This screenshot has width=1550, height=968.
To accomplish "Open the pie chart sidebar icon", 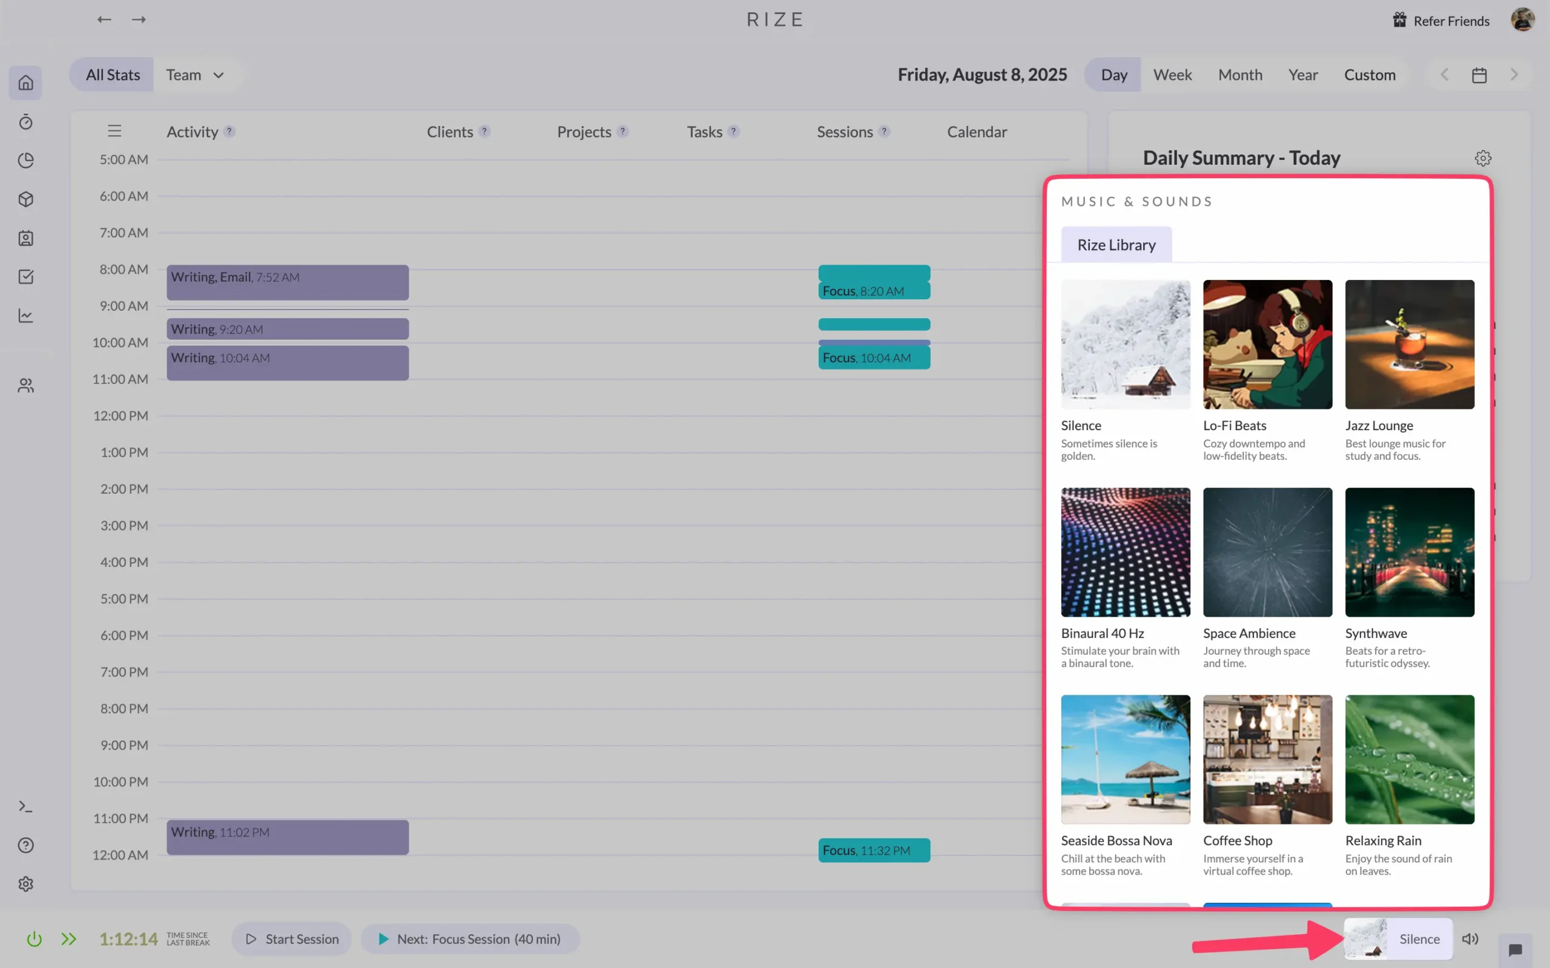I will (x=25, y=160).
